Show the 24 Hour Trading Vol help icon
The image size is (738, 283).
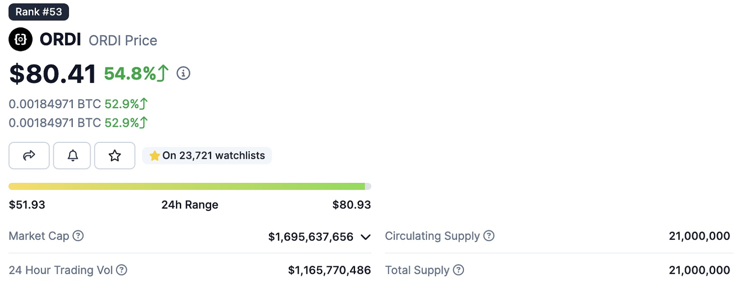[122, 270]
